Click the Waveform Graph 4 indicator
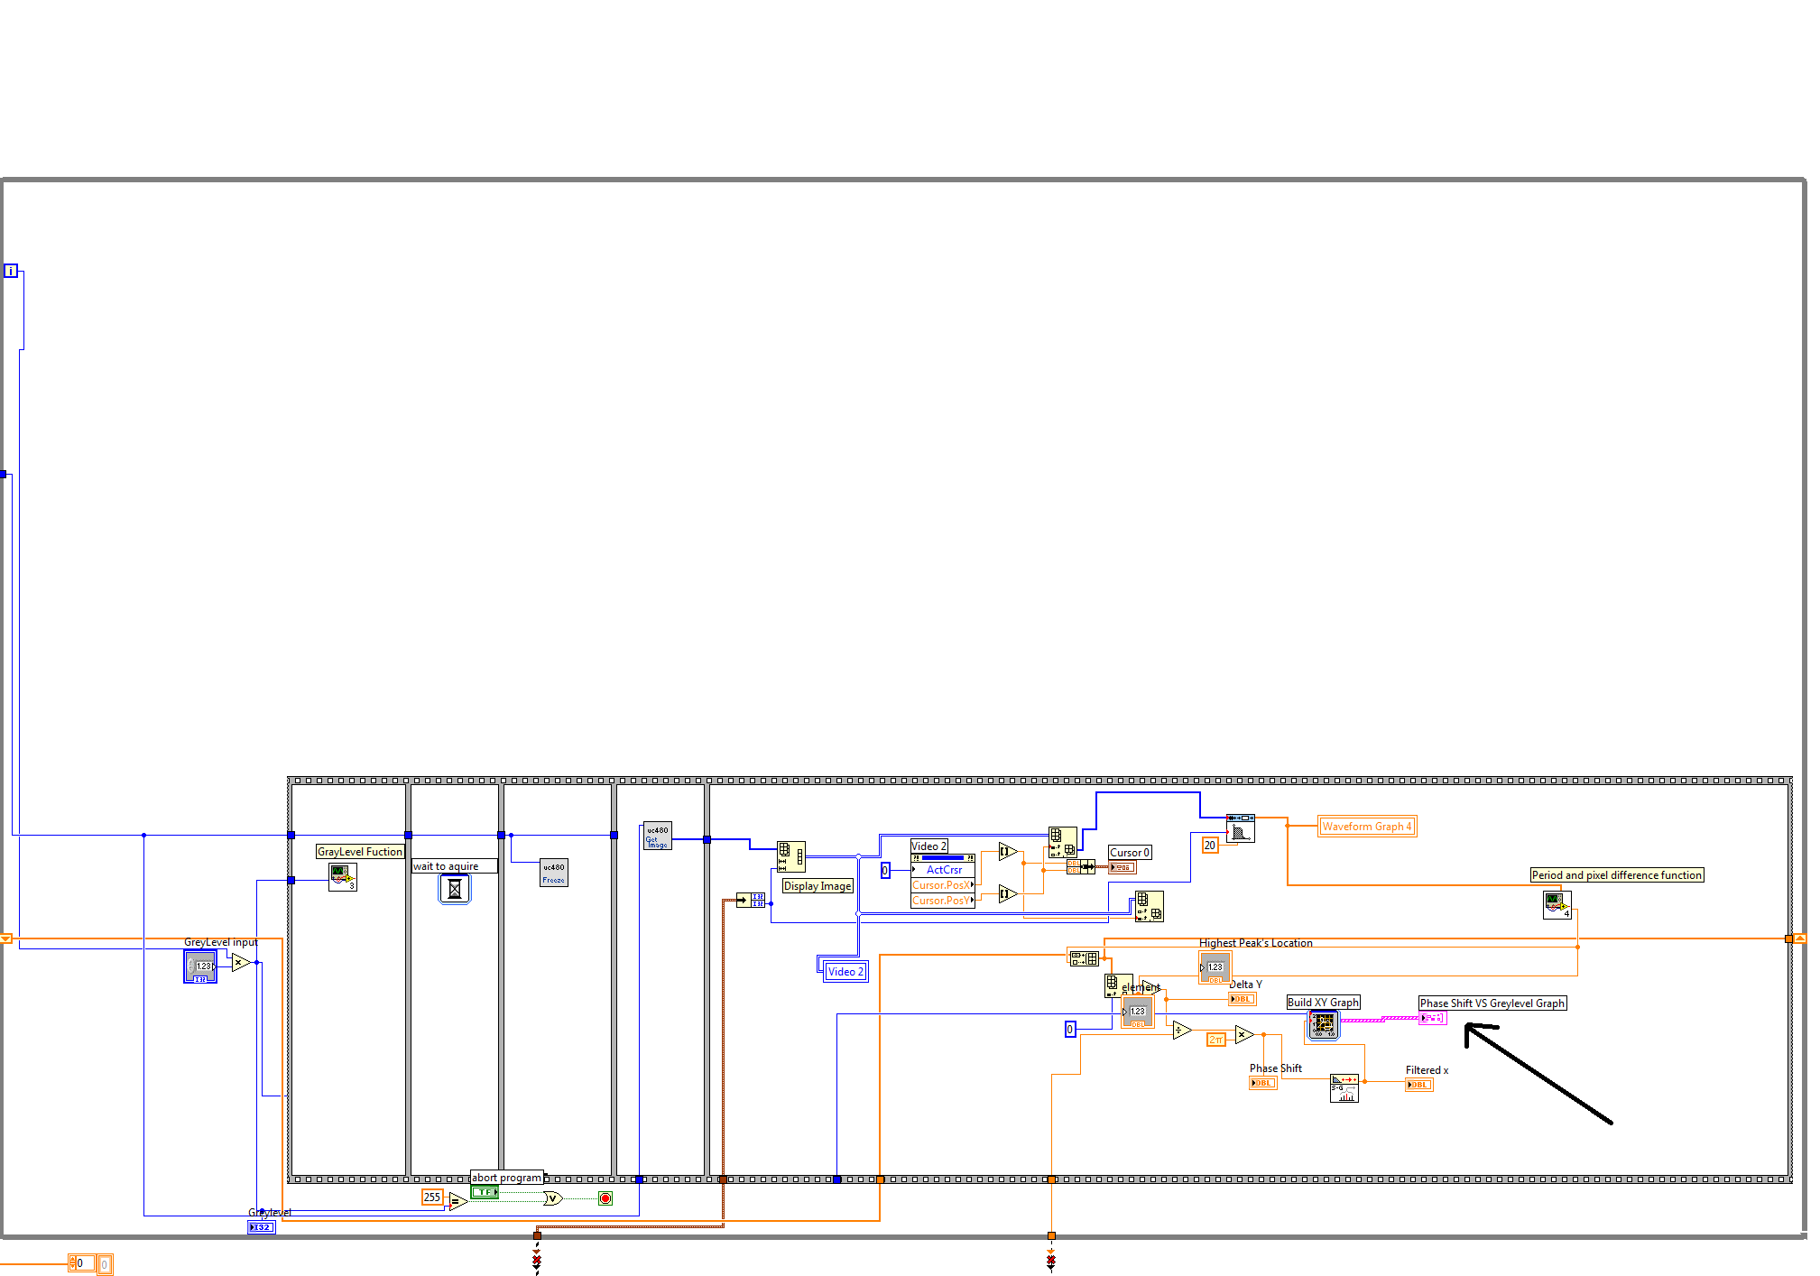 1366,826
